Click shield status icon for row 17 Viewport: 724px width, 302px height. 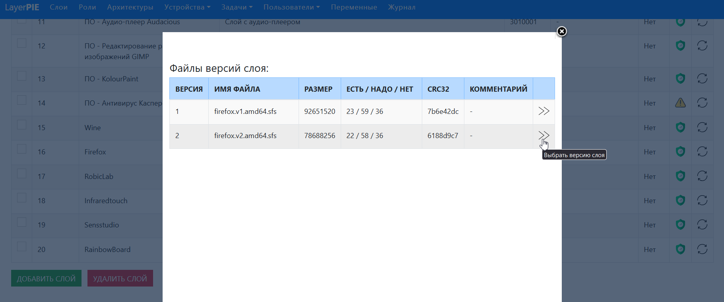[x=680, y=176]
